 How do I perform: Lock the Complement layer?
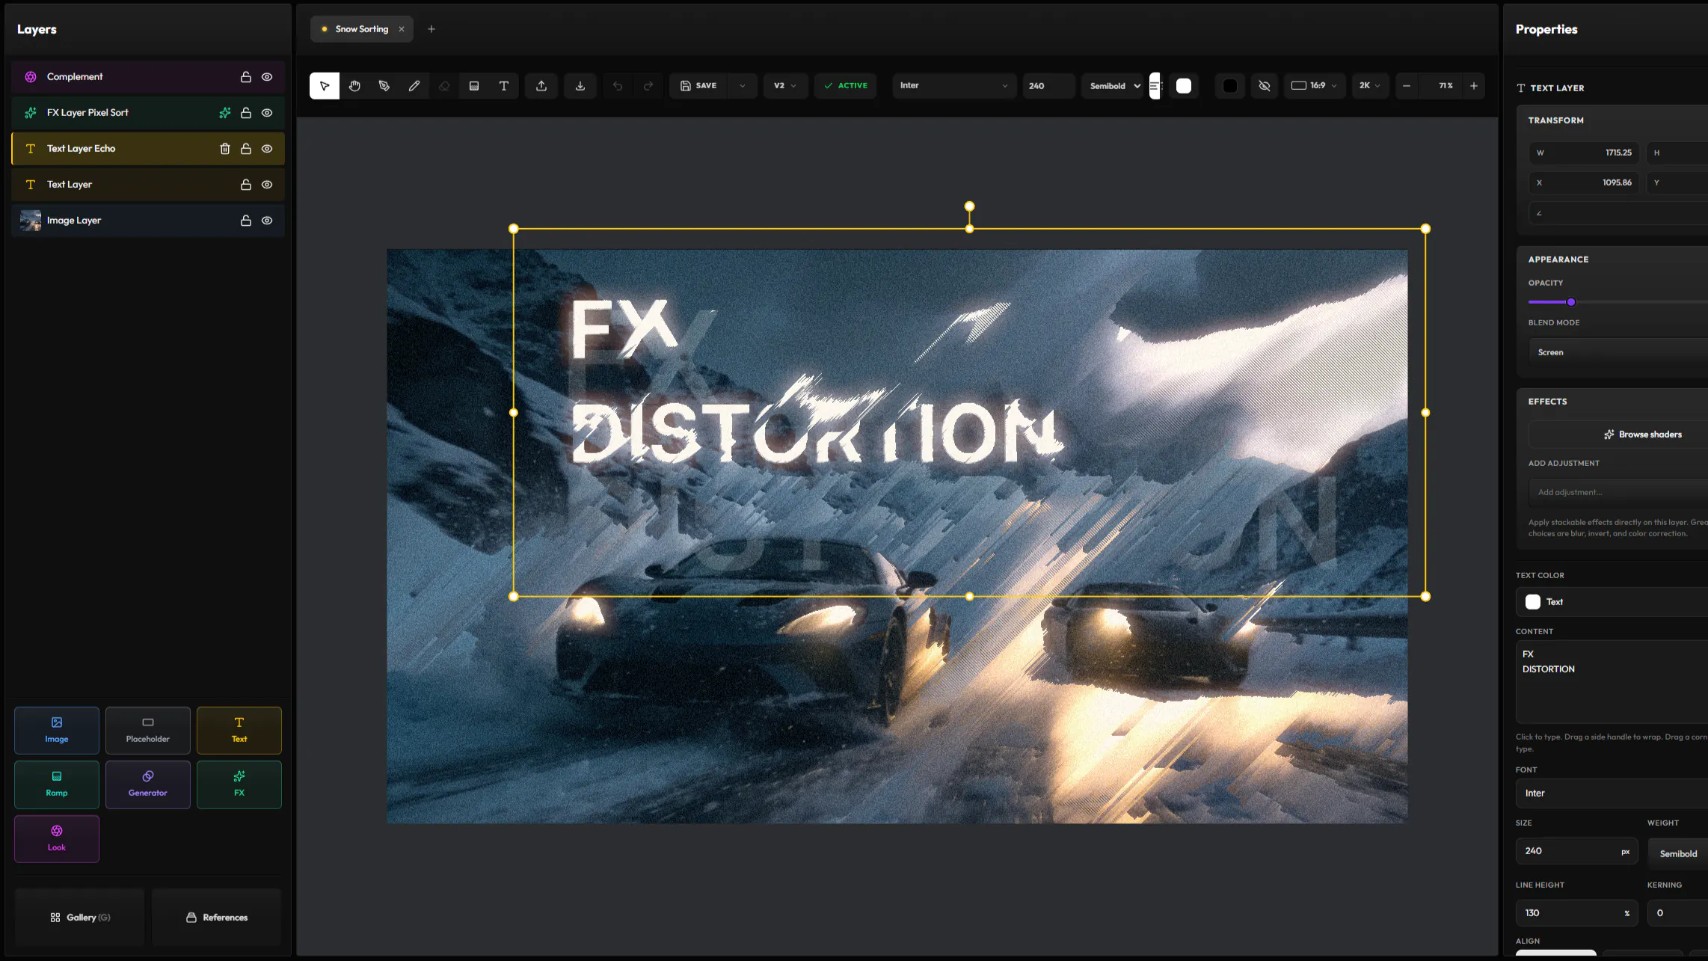(x=246, y=77)
